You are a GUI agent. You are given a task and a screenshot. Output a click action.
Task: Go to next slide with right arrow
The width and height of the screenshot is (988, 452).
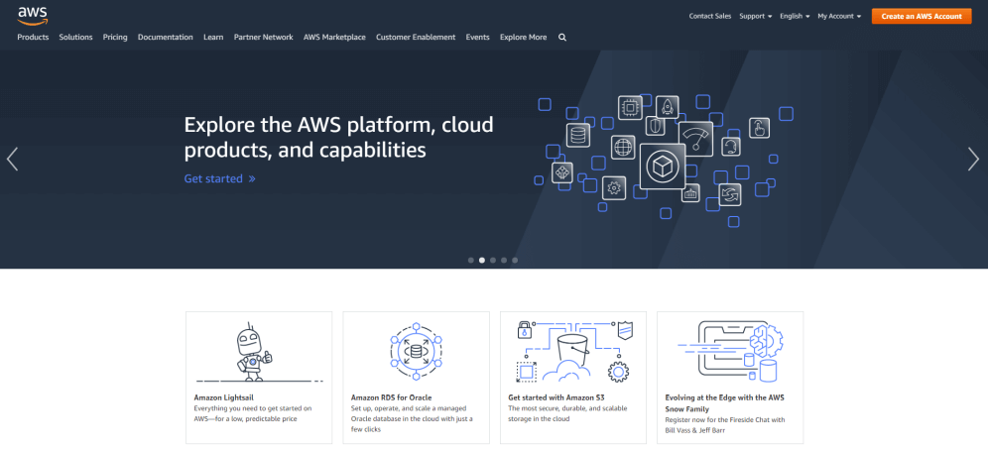(973, 160)
